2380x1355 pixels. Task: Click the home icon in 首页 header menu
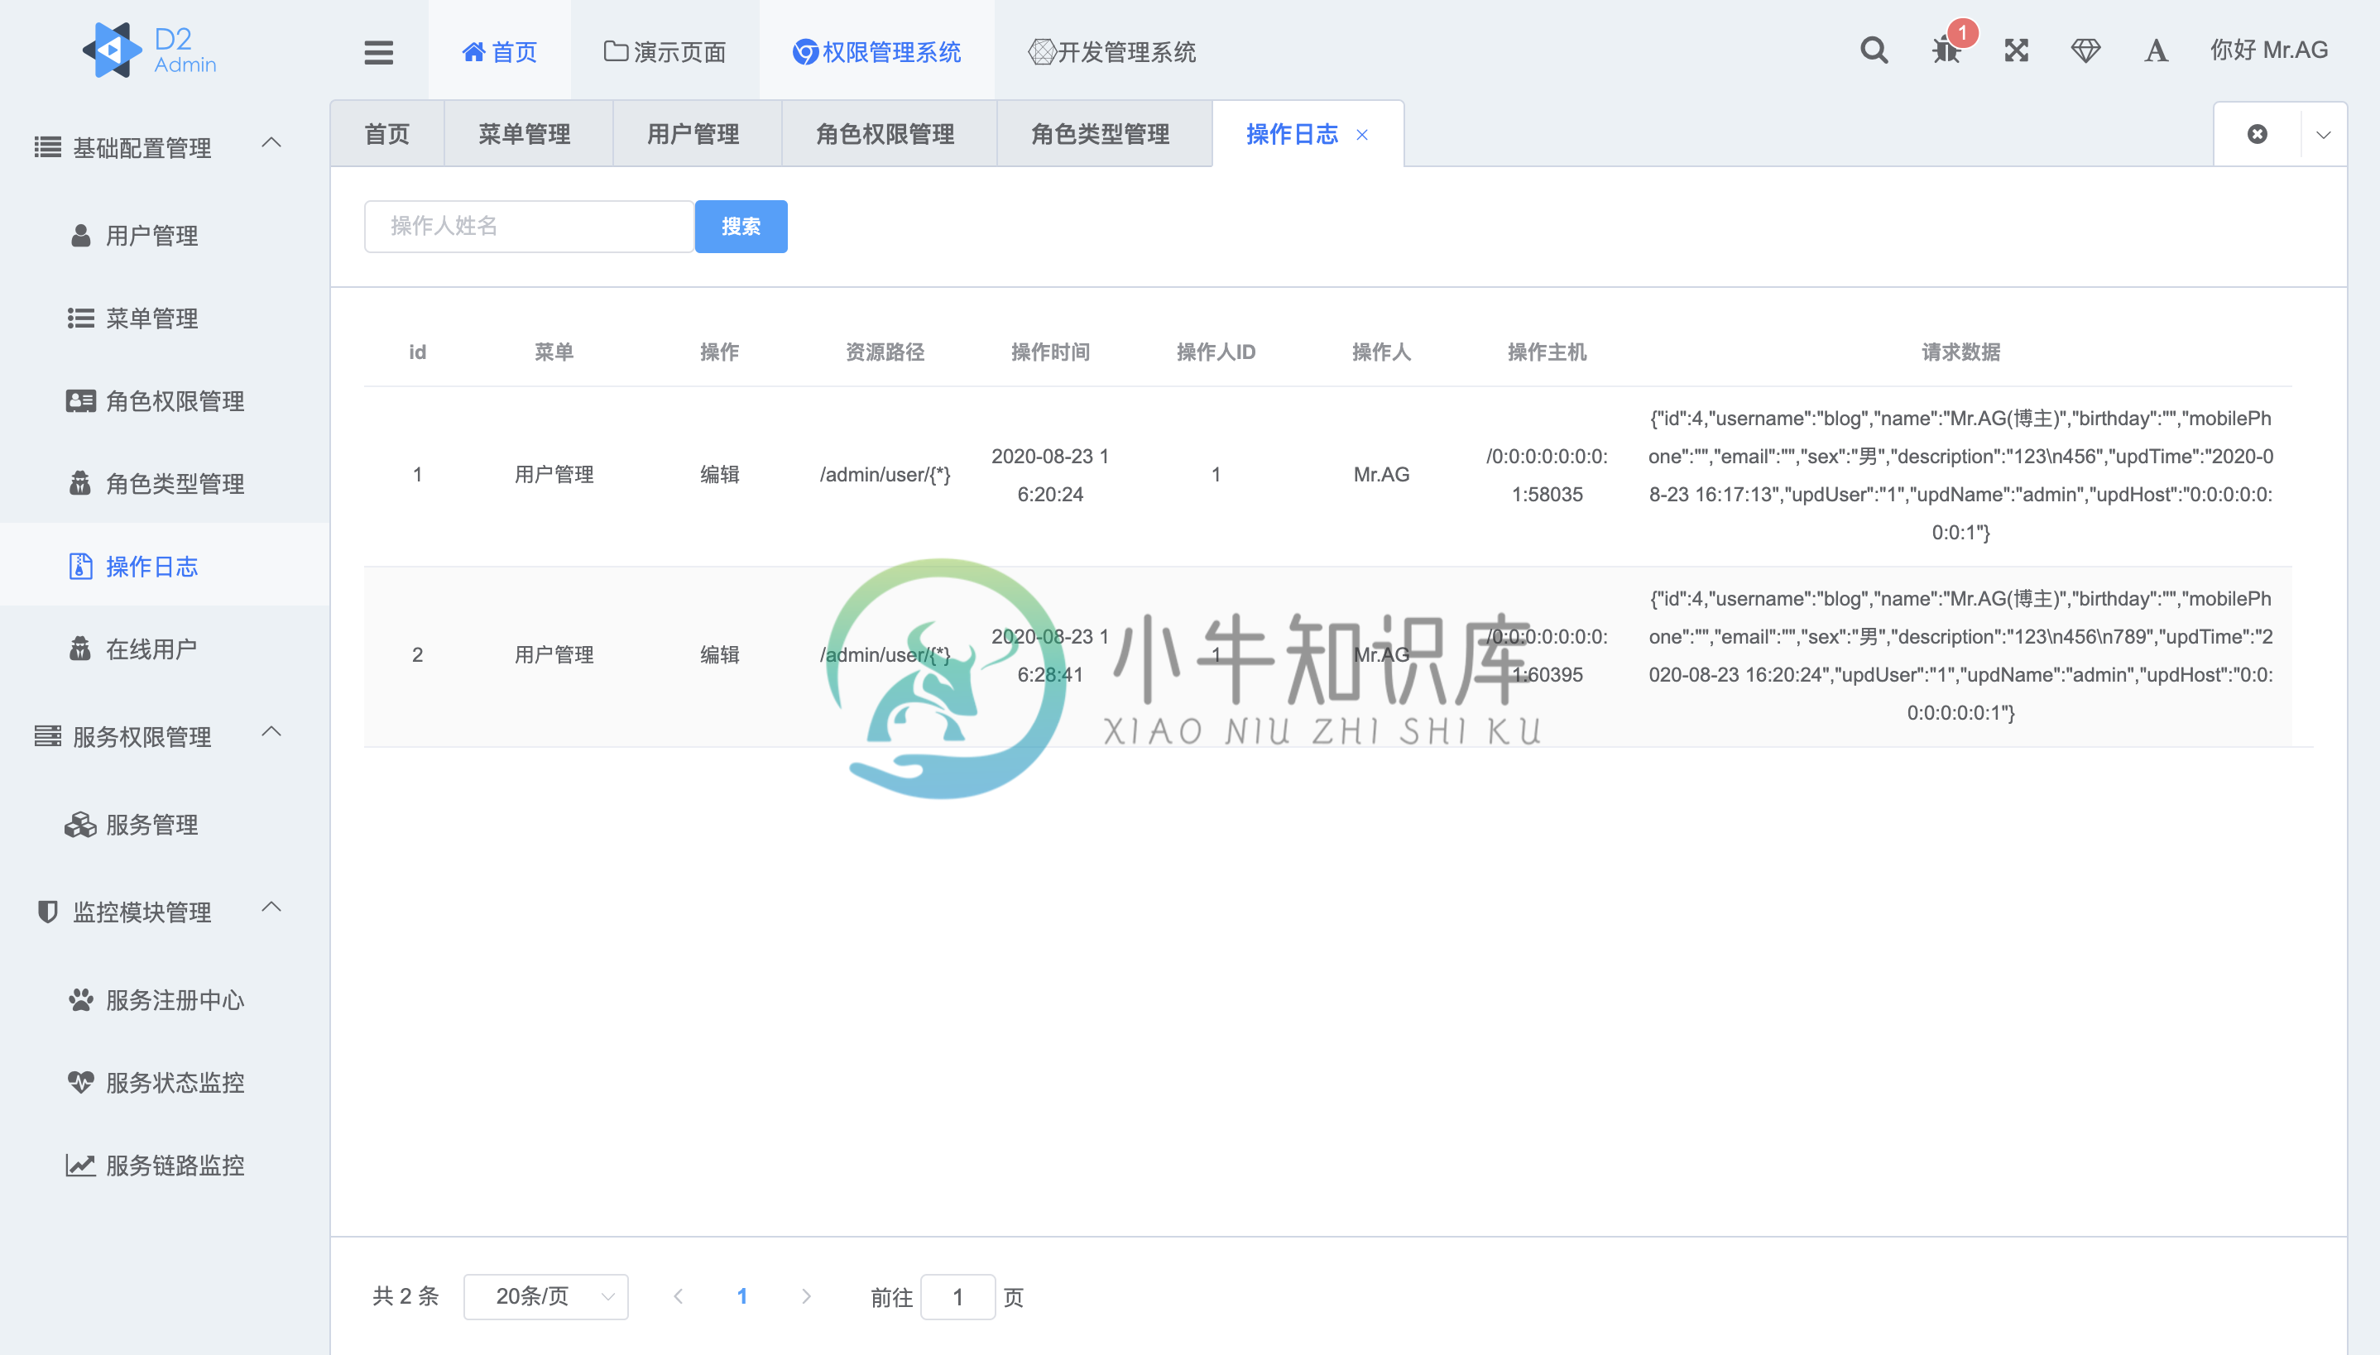pyautogui.click(x=474, y=52)
